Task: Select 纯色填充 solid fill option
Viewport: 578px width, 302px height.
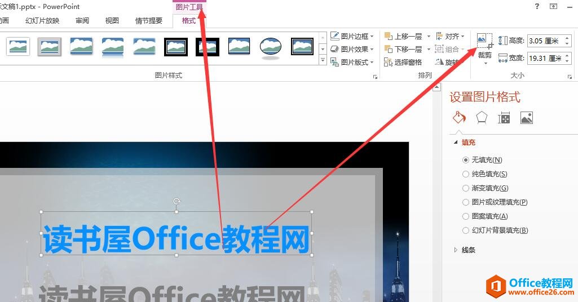Action: (x=485, y=174)
